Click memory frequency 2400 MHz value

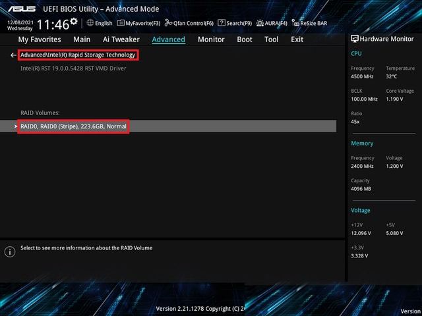tap(362, 167)
